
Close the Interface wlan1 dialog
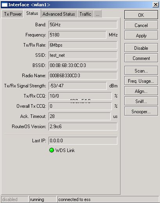pyautogui.click(x=155, y=5)
